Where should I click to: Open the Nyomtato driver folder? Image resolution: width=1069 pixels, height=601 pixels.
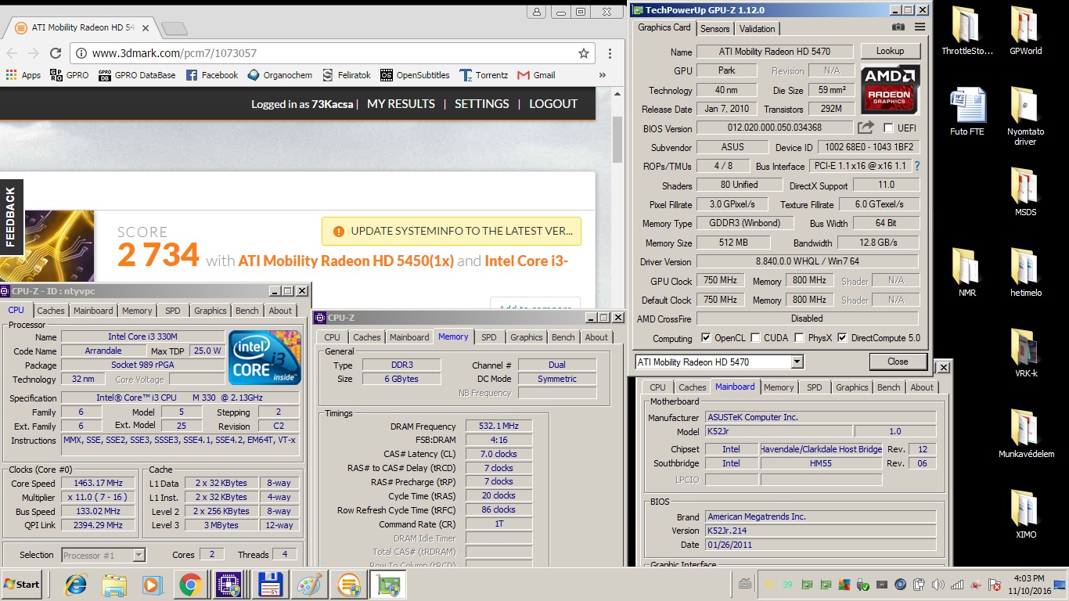pyautogui.click(x=1025, y=117)
